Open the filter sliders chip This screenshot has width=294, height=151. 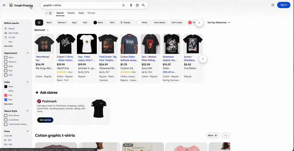(x=39, y=22)
